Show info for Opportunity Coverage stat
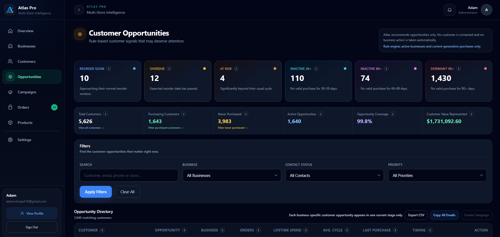Image resolution: width=500 pixels, height=237 pixels. (393, 114)
